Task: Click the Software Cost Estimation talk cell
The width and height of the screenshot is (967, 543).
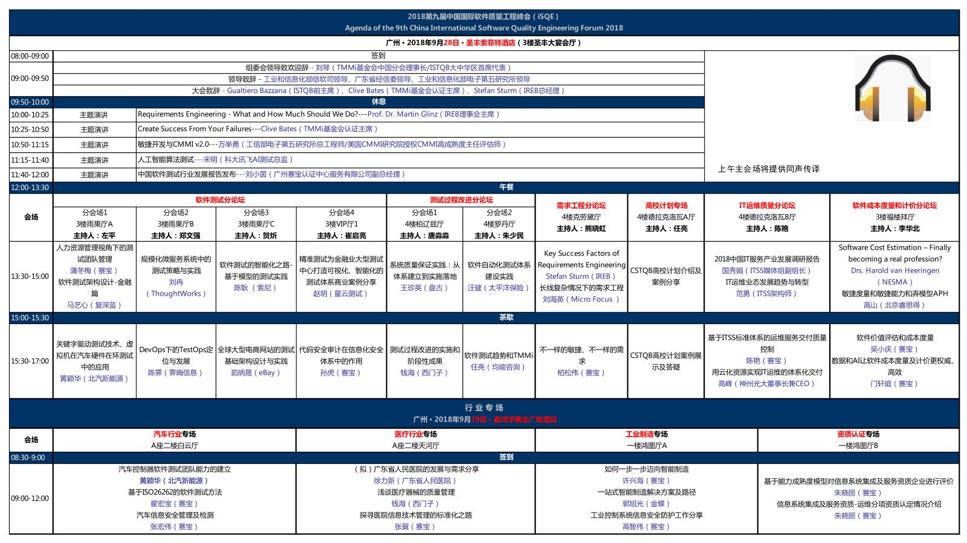Action: 894,277
